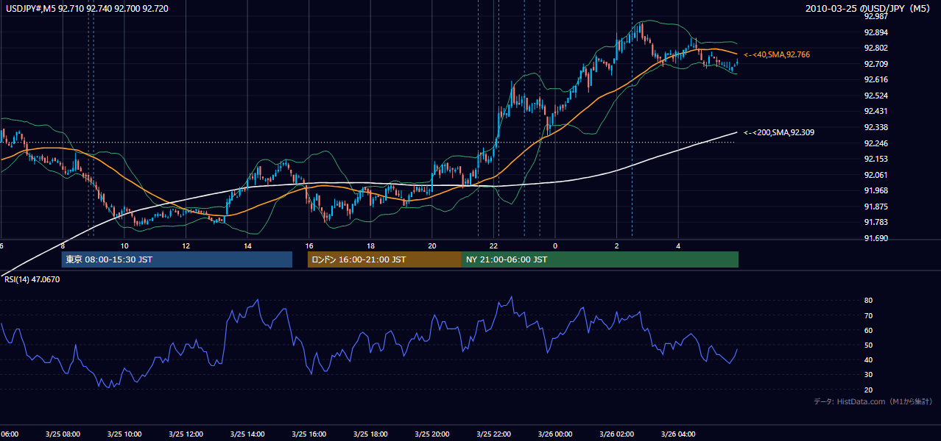
Task: Click the 3/25 08:00 date axis label
Action: click(63, 434)
